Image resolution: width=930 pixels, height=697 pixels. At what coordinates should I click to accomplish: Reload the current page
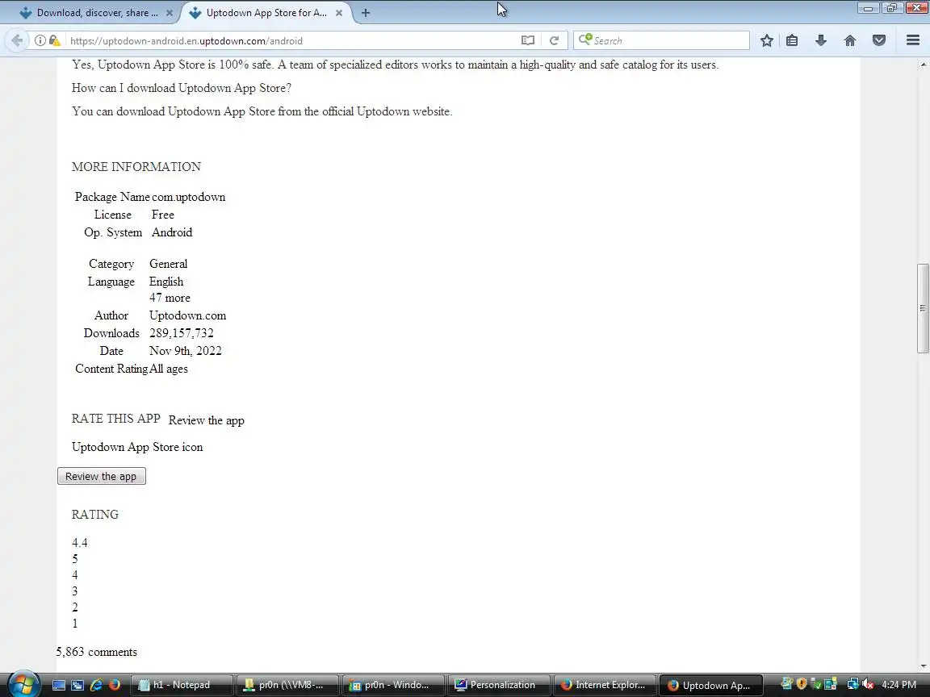pos(554,40)
